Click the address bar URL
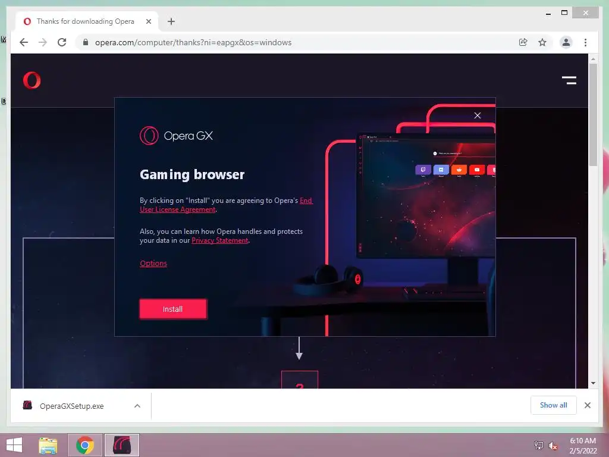 click(193, 42)
